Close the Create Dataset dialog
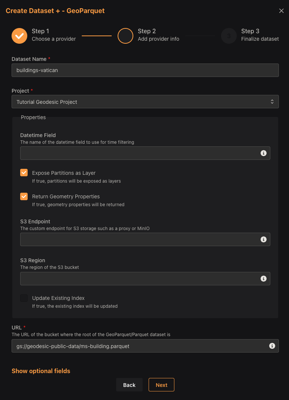The image size is (289, 400). point(282,11)
